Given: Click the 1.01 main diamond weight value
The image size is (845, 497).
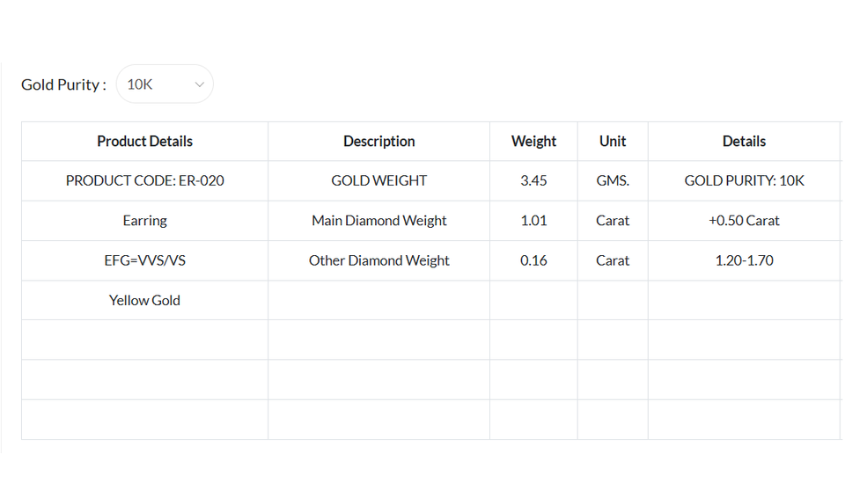Looking at the screenshot, I should [x=533, y=221].
